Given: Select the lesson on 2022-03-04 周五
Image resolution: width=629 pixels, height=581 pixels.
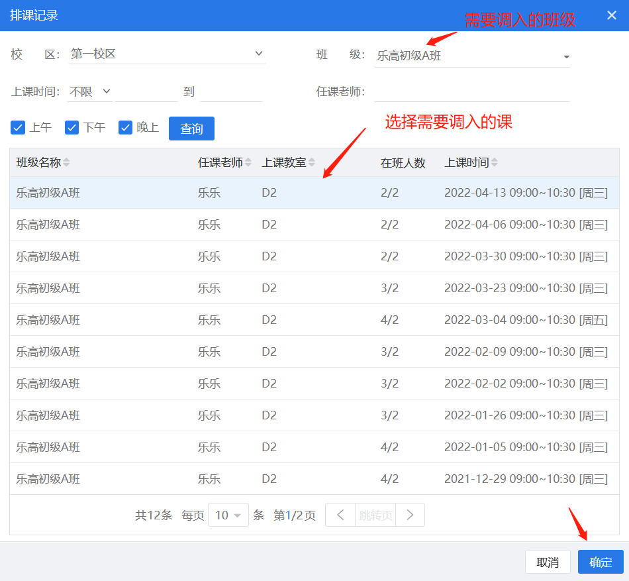Looking at the screenshot, I should tap(314, 320).
